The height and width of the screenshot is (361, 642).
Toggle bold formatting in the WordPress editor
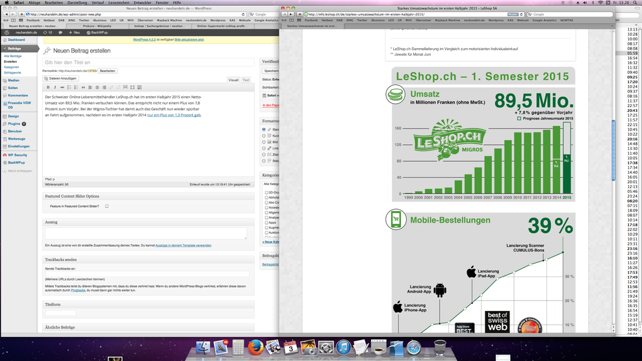[48, 87]
